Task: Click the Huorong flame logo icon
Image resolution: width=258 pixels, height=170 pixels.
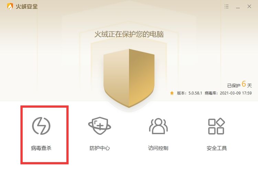Action: coord(10,7)
